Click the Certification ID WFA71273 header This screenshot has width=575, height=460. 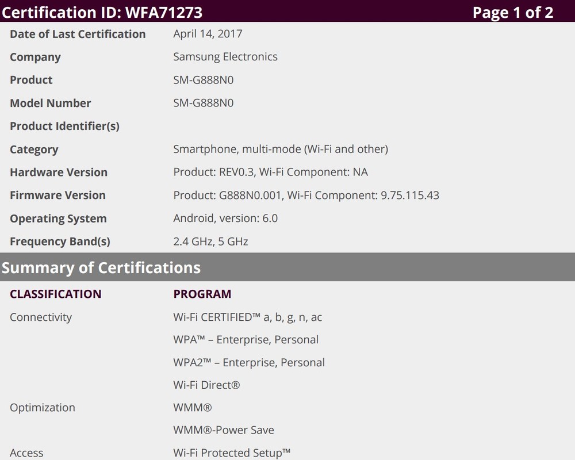point(102,13)
